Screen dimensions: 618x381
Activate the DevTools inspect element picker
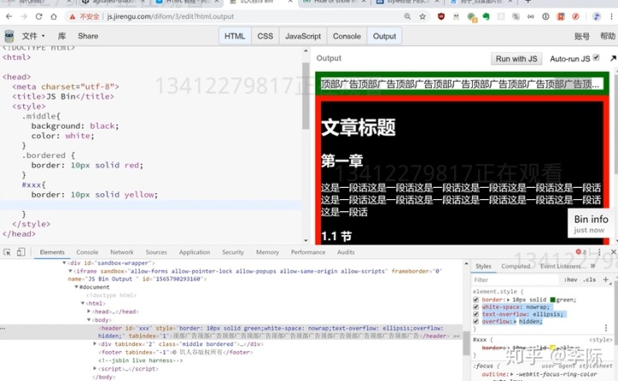(x=7, y=252)
